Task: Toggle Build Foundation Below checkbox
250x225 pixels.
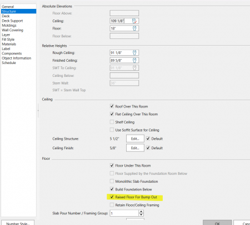Action: 112,189
